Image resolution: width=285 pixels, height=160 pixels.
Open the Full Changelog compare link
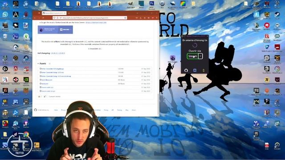tap(58, 53)
